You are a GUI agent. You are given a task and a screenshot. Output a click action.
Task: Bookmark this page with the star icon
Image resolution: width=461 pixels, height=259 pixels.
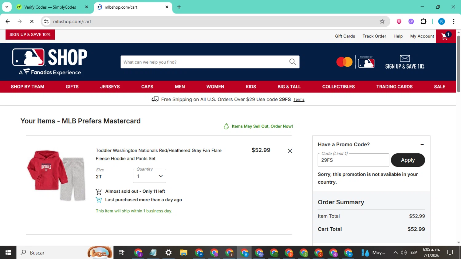(x=382, y=22)
